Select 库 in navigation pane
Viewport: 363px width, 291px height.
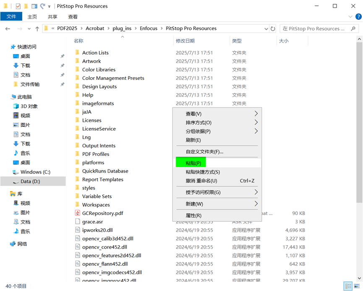[16, 194]
